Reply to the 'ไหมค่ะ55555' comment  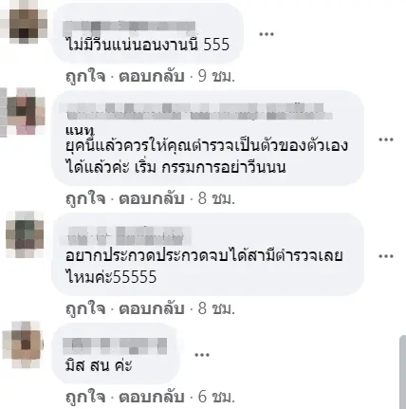(x=152, y=308)
